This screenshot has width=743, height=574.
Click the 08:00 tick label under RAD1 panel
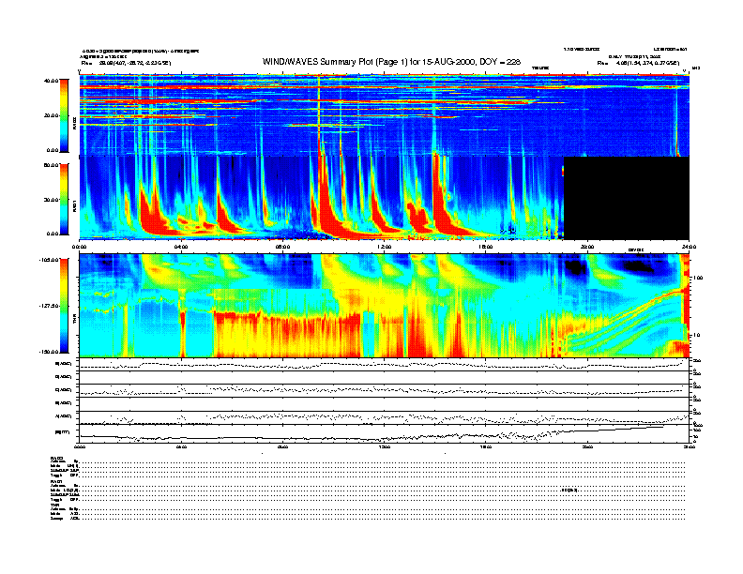[x=282, y=247]
